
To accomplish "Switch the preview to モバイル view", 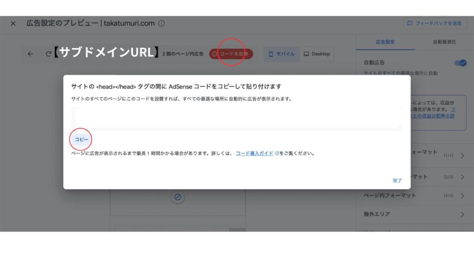I will pos(281,54).
